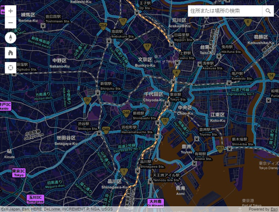
Task: Click the Shinagawa Sta. station icon
Action: click(x=137, y=171)
